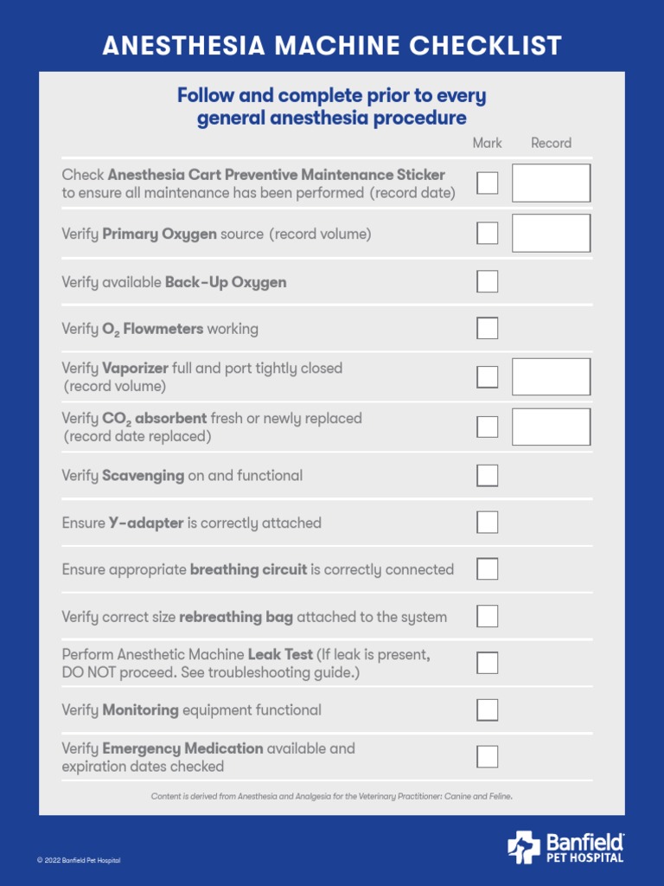Check the O2 Flowmeters working box
The width and height of the screenshot is (664, 886).
click(x=488, y=329)
